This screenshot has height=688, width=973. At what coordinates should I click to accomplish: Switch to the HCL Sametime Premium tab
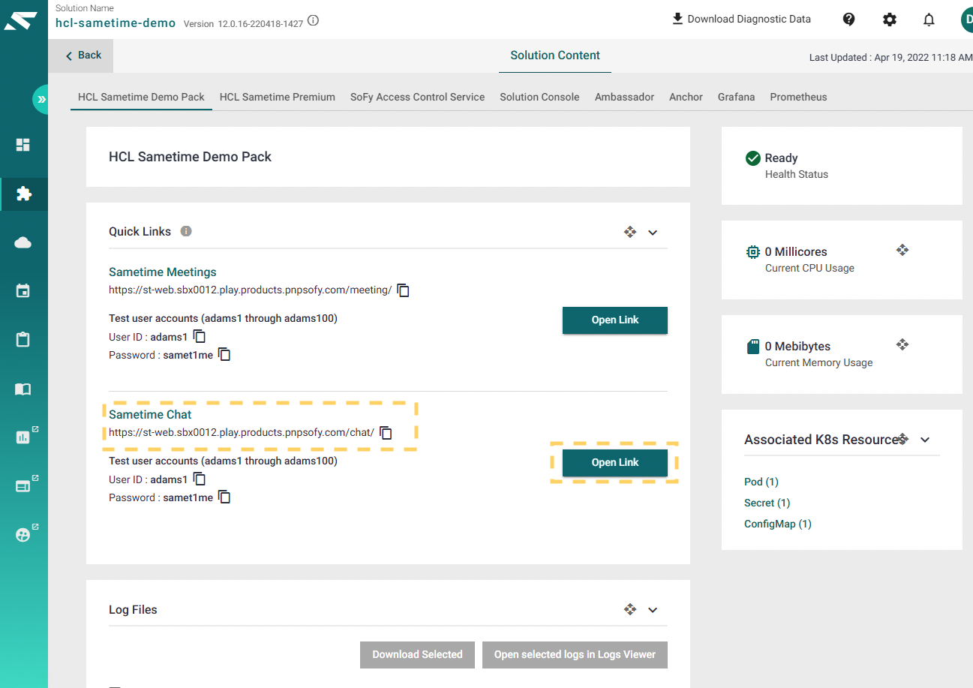coord(278,97)
